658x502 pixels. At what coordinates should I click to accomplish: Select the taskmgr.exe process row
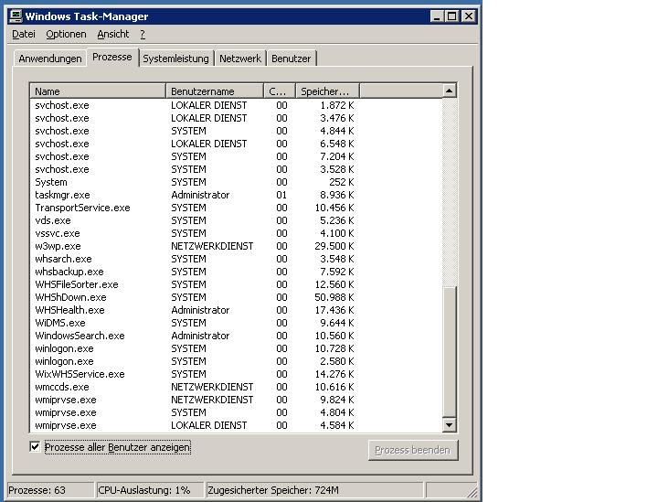coord(63,195)
